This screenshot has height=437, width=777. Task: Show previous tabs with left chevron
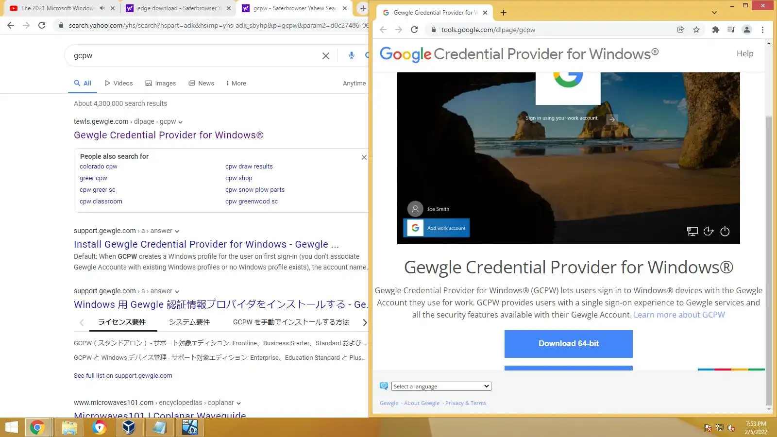82,322
